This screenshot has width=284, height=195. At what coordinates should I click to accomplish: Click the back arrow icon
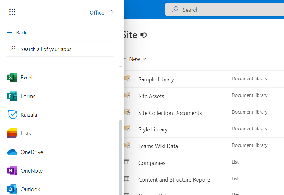click(9, 33)
